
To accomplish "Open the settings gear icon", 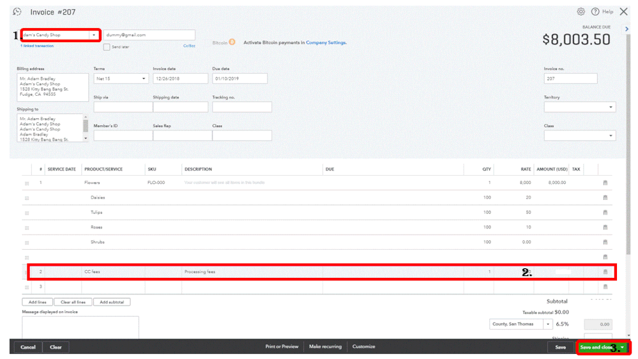I will click(x=581, y=11).
